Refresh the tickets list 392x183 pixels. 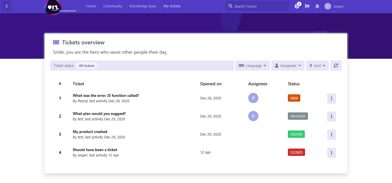pyautogui.click(x=336, y=66)
